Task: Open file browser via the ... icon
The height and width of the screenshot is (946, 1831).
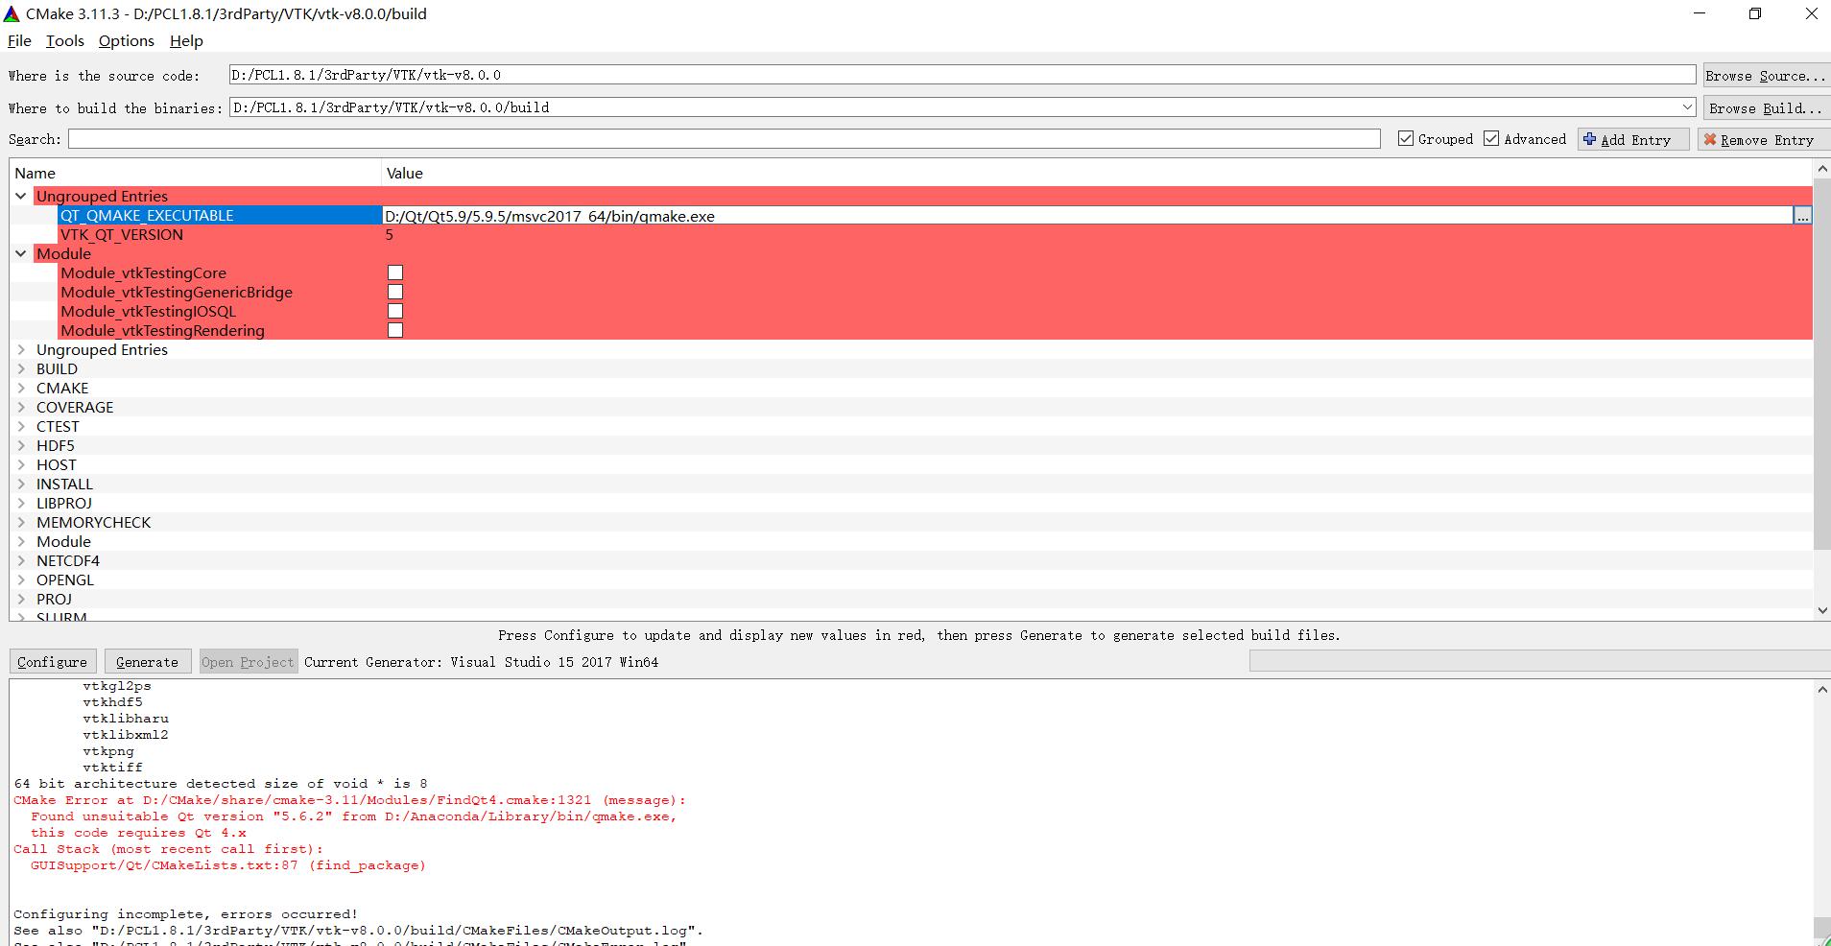Action: tap(1804, 216)
